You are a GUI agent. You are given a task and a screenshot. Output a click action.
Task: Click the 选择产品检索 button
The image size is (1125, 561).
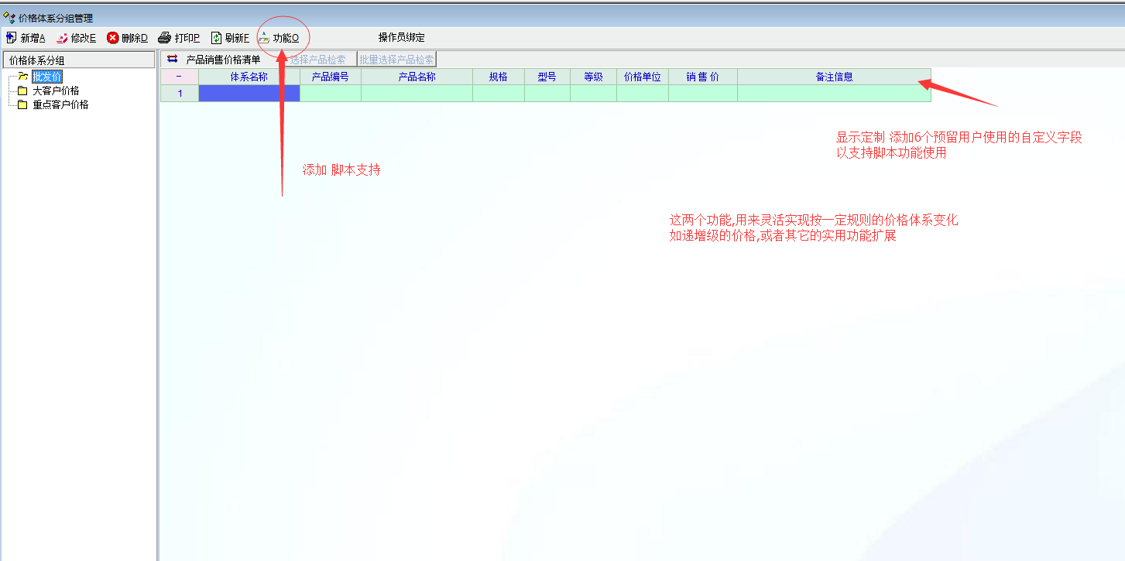tap(317, 60)
